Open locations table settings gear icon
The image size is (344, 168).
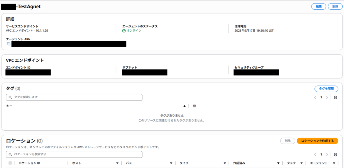click(x=335, y=155)
